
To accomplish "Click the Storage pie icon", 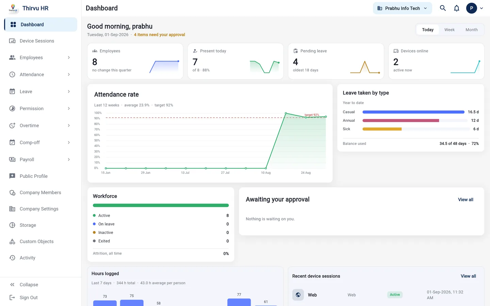I will [x=12, y=225].
